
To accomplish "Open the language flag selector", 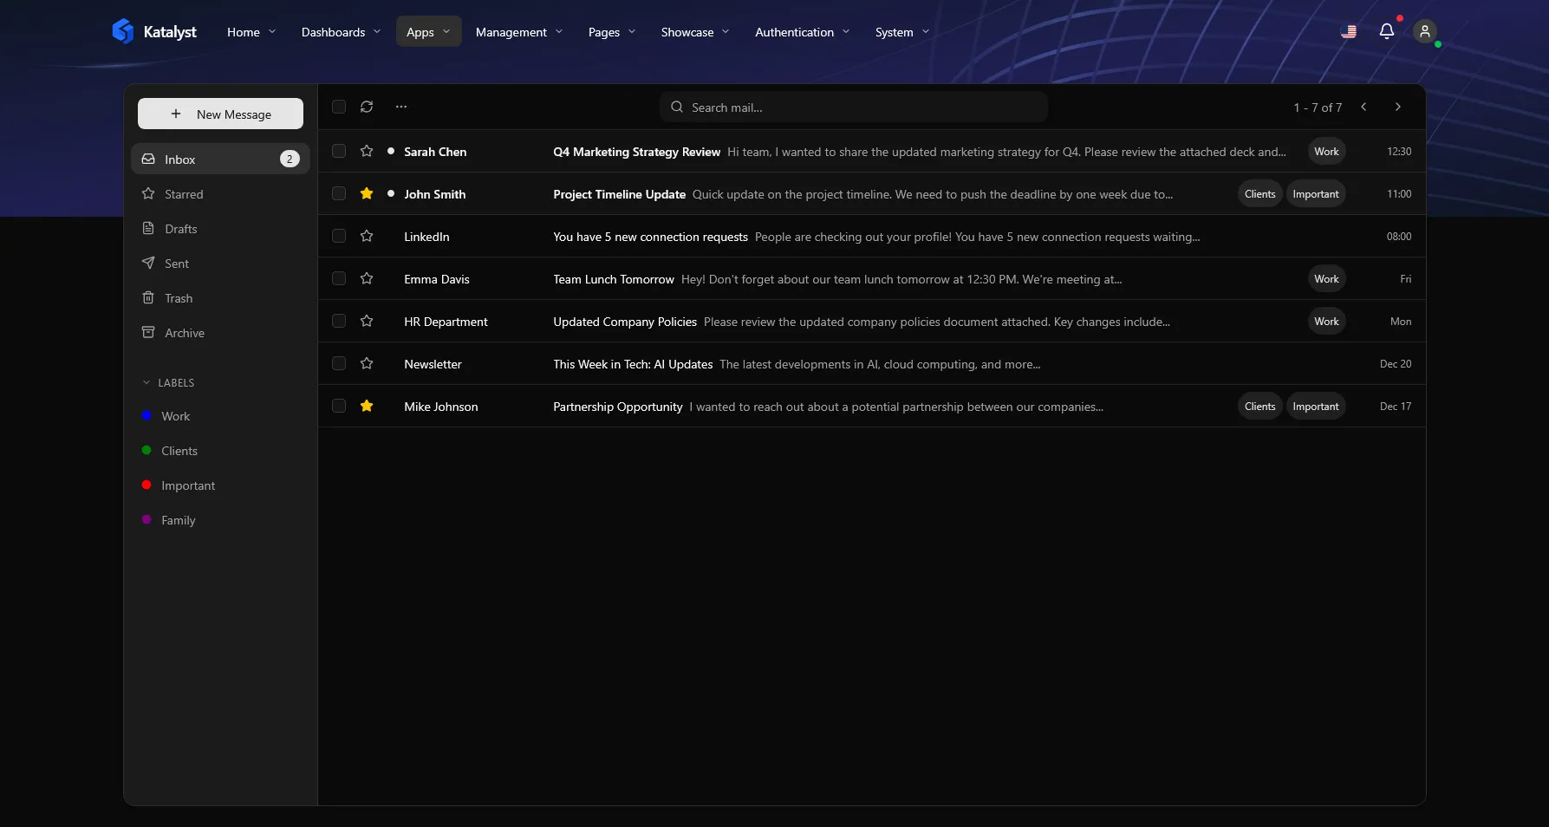I will click(x=1348, y=31).
